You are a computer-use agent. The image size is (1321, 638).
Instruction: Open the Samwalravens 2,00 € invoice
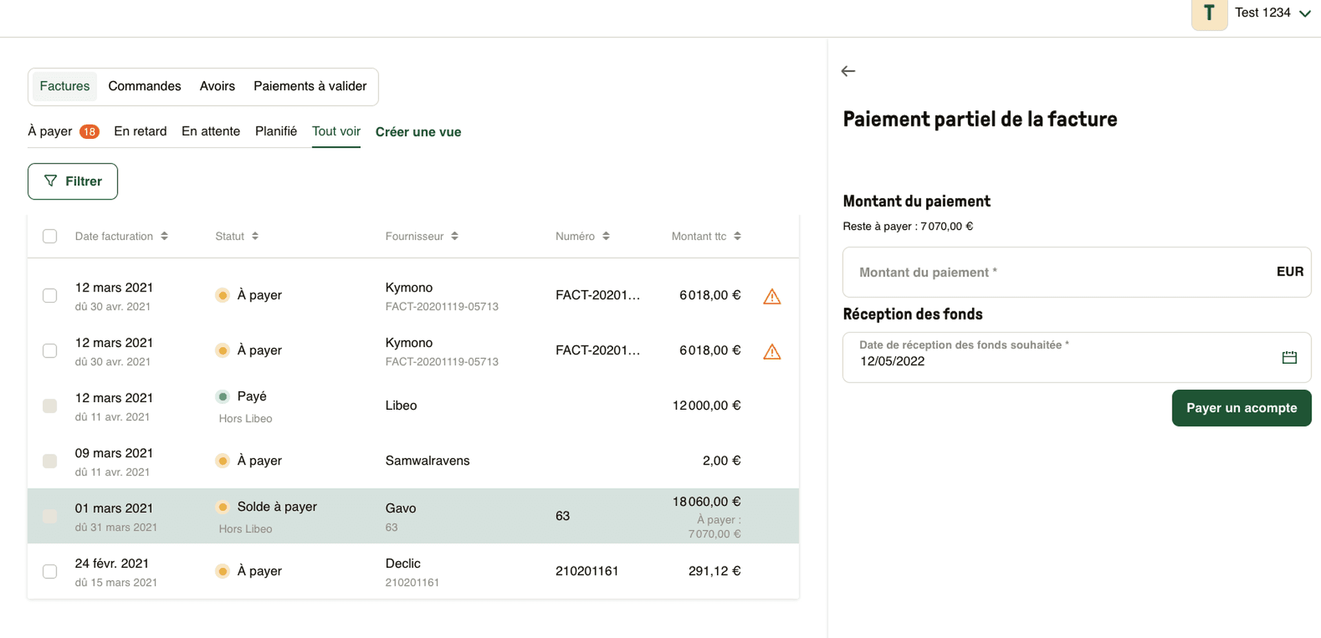pos(413,461)
